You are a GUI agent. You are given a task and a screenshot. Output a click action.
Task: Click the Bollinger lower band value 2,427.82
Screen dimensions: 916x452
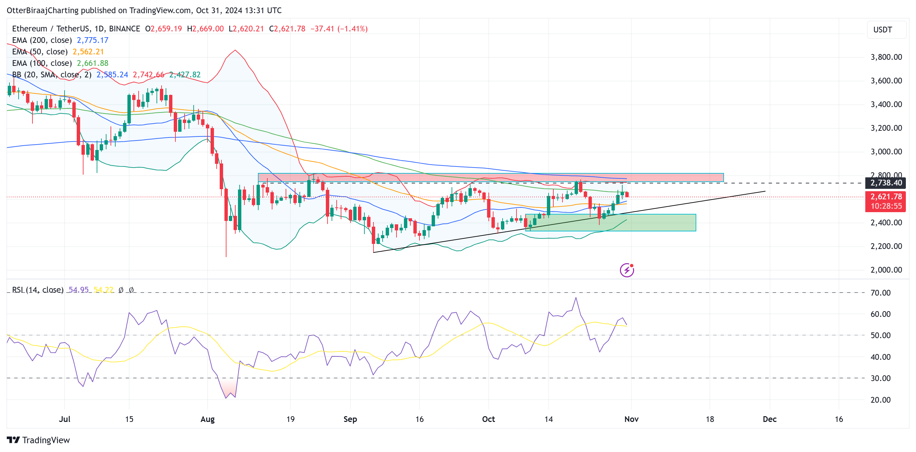[x=185, y=75]
